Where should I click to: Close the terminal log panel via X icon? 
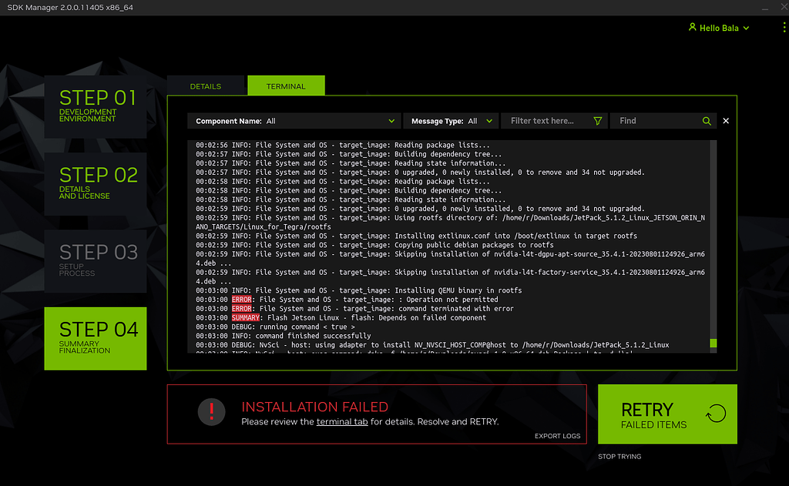tap(725, 121)
